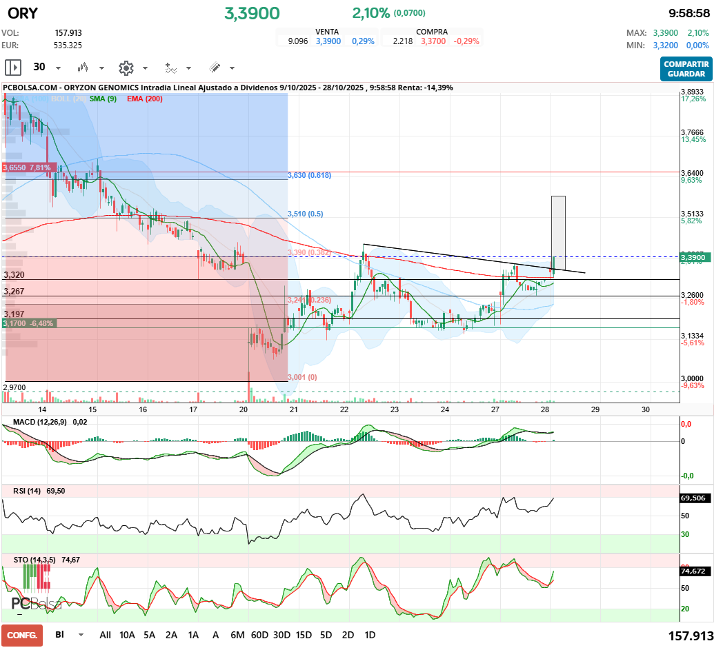The height and width of the screenshot is (650, 723).
Task: Click the MAX value 3,3900
Action: click(x=665, y=33)
